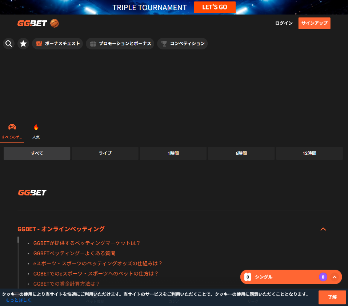Select the 人気 flame tab
Viewport: 348px width, 306px height.
(36, 132)
